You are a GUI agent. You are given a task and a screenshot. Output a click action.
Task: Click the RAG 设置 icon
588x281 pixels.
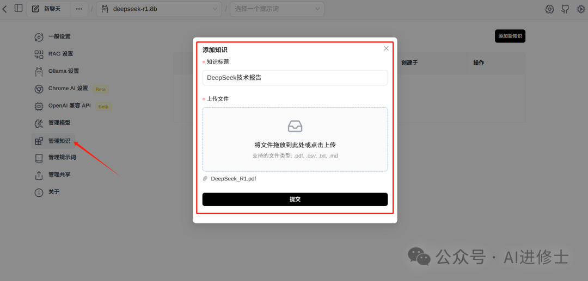[x=39, y=54]
